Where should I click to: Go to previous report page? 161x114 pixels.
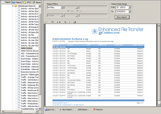[x=47, y=22]
